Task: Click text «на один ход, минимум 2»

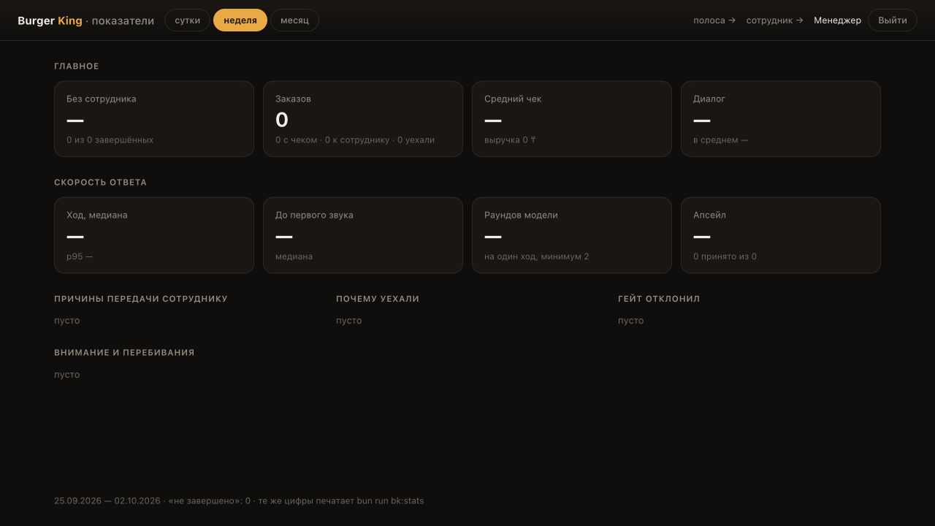Action: click(x=536, y=256)
